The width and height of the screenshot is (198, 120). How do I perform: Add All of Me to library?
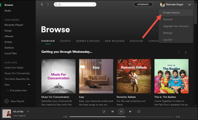(x=28, y=111)
